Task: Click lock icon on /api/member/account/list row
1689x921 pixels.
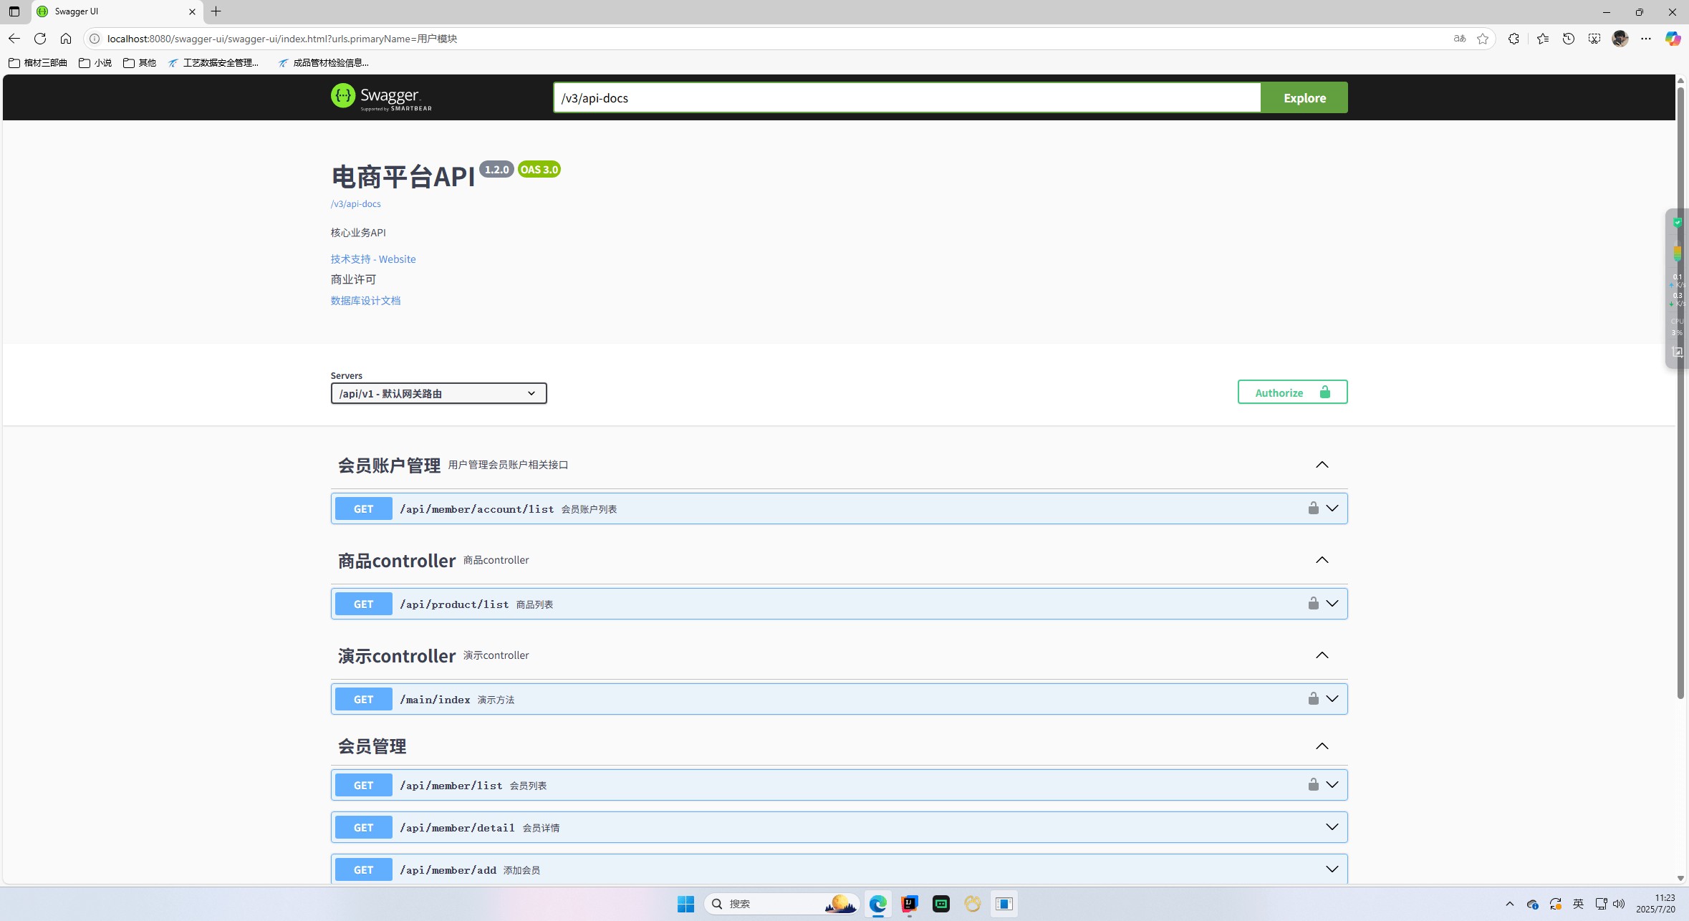Action: (x=1313, y=508)
